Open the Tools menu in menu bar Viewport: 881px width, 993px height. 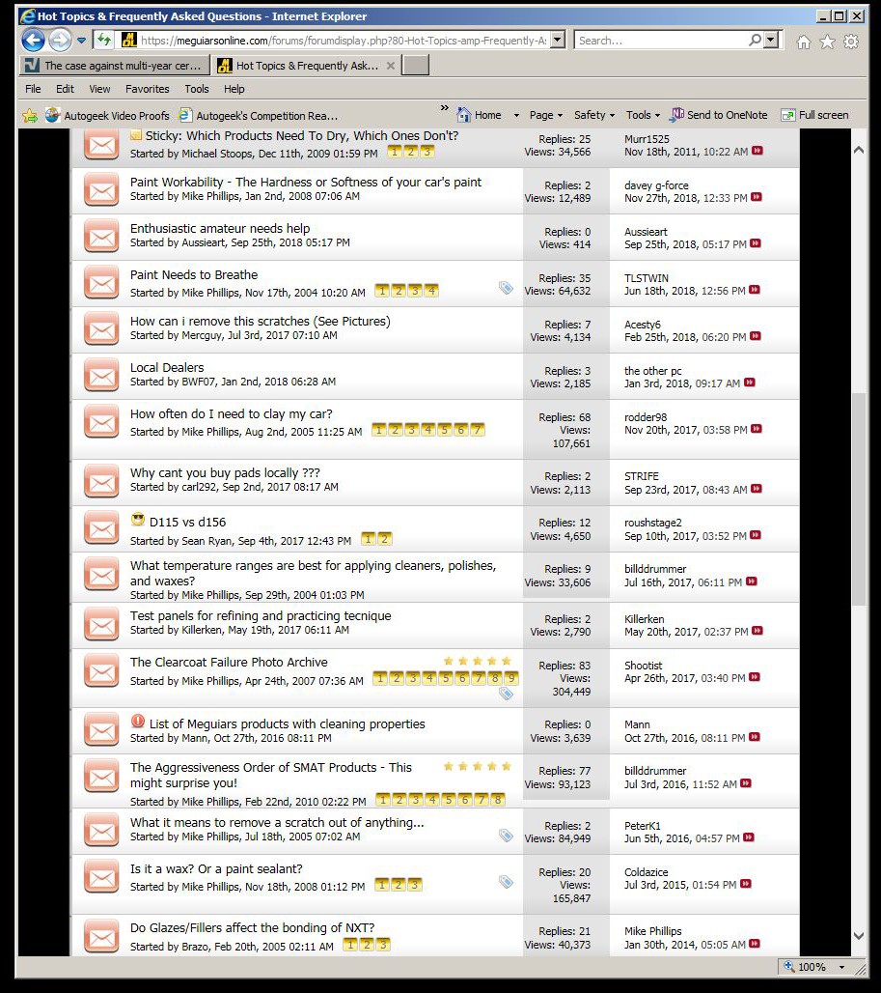(197, 89)
